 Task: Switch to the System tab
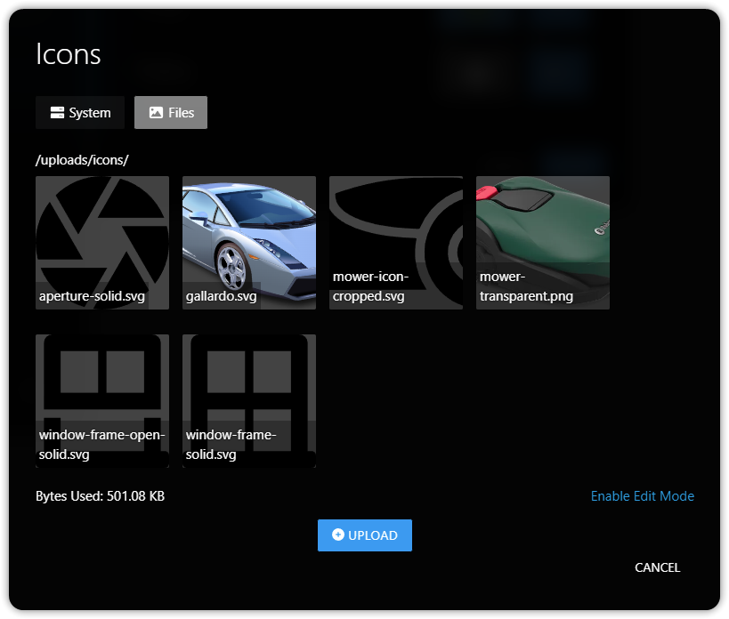[80, 112]
